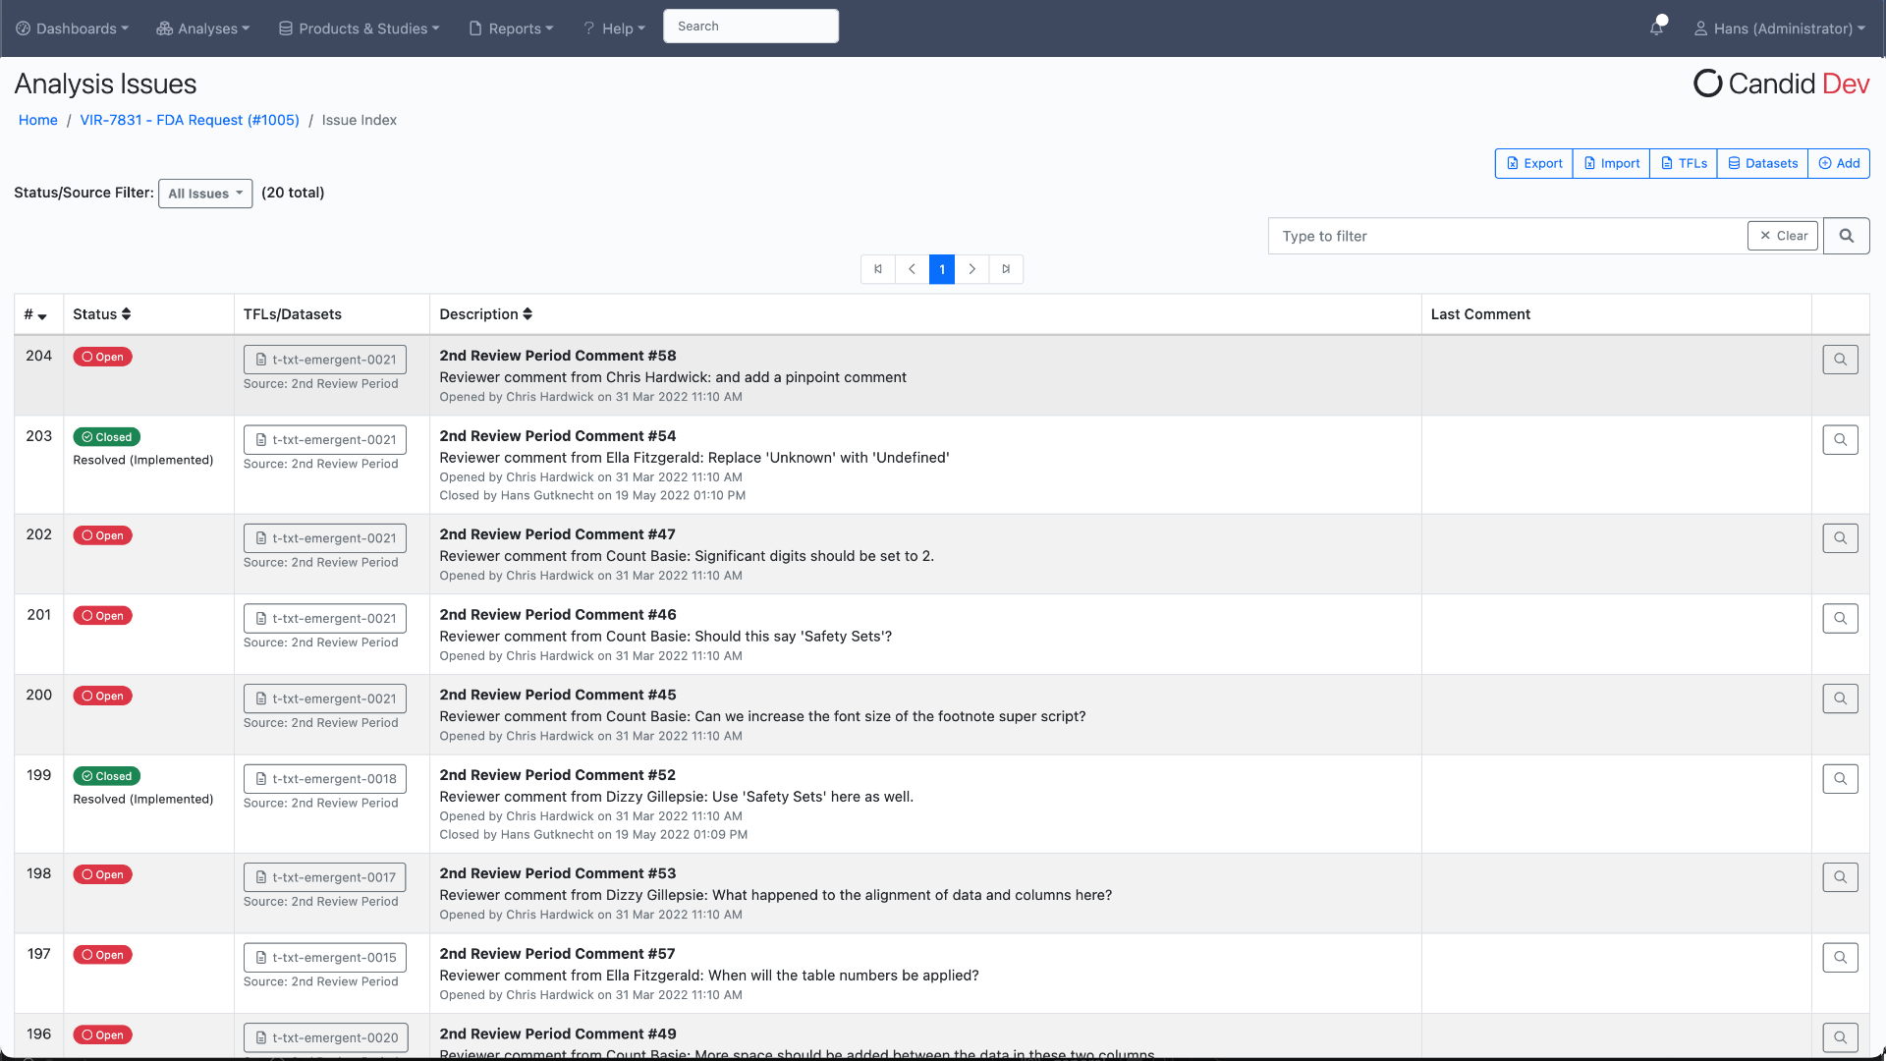Open Hans (Administrator) user menu
This screenshot has height=1061, width=1886.
click(x=1780, y=28)
